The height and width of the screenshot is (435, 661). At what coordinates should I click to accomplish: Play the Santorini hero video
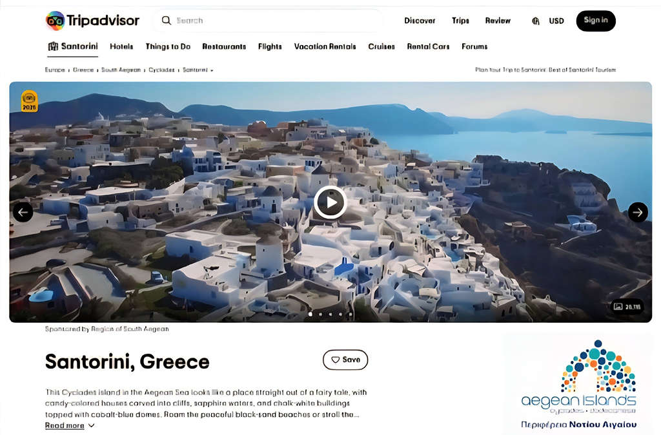point(330,203)
